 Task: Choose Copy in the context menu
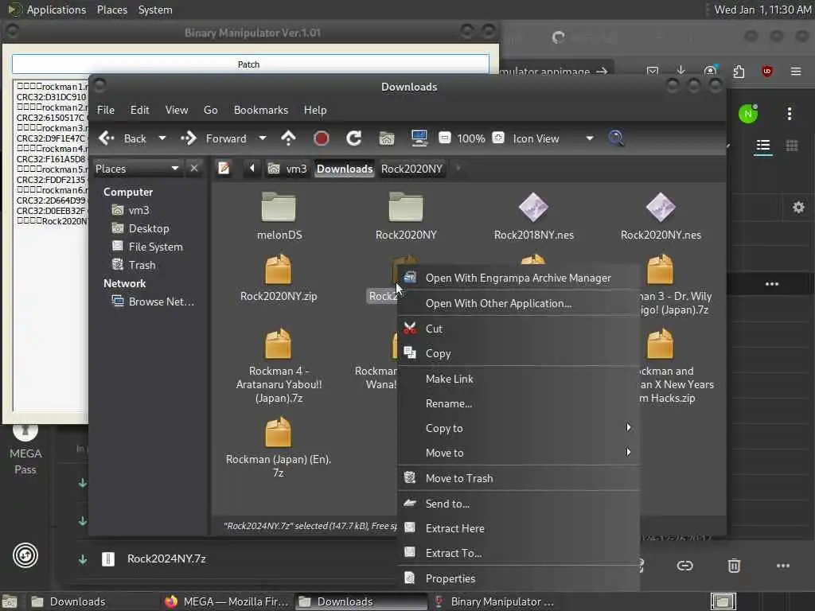[518, 354]
